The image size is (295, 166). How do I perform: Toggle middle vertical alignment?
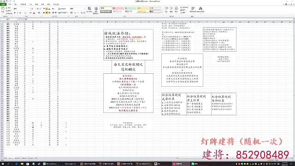point(47,9)
